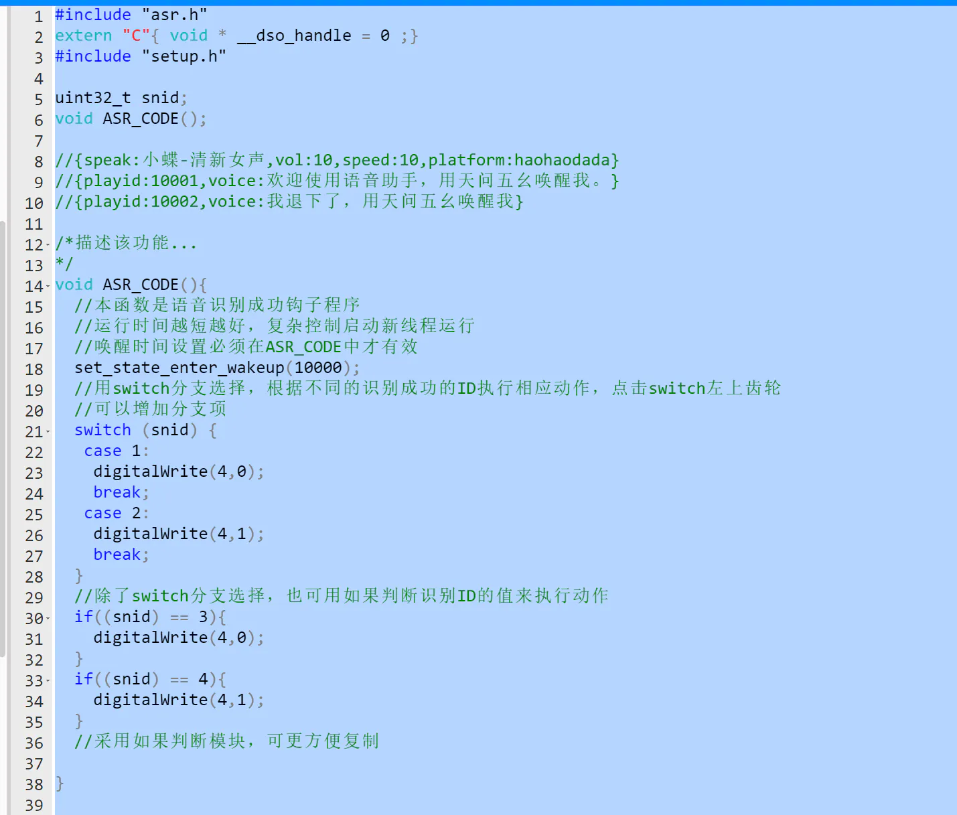Image resolution: width=957 pixels, height=815 pixels.
Task: Click line number 39 in the gutter
Action: tap(34, 805)
